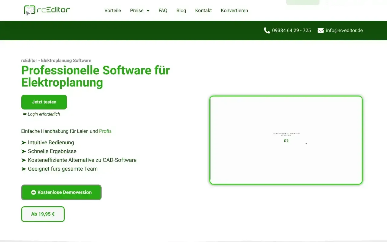This screenshot has width=387, height=242.
Task: Click the arrow icon before Login erforderlich
Action: tap(25, 114)
